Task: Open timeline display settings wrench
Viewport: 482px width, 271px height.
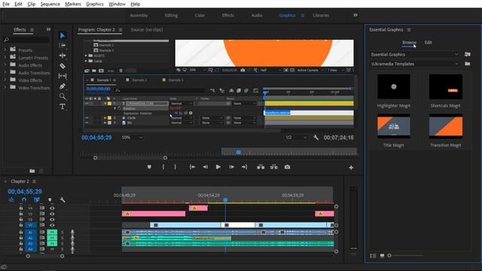Action: tap(63, 199)
